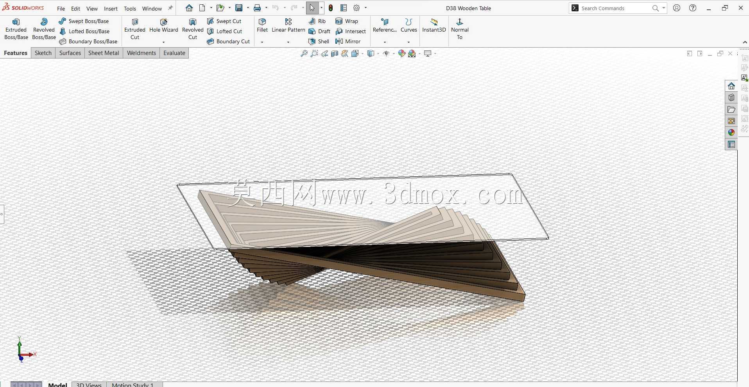This screenshot has width=749, height=387.
Task: Activate Zoom to Area tool
Action: (314, 53)
